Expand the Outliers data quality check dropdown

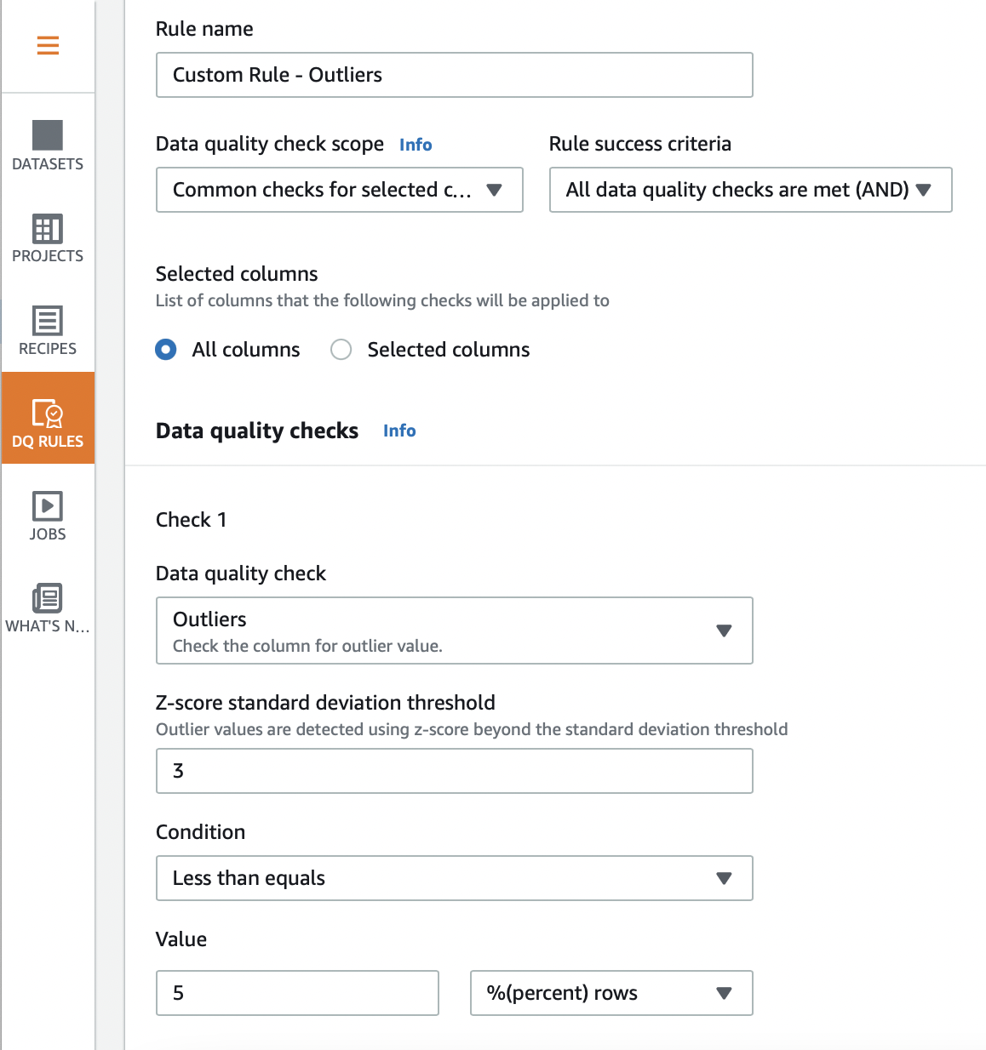(454, 631)
